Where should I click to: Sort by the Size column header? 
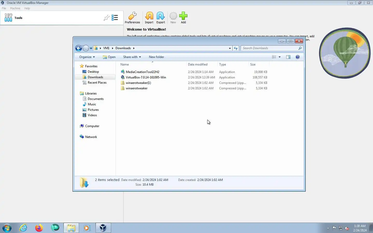tap(259, 64)
